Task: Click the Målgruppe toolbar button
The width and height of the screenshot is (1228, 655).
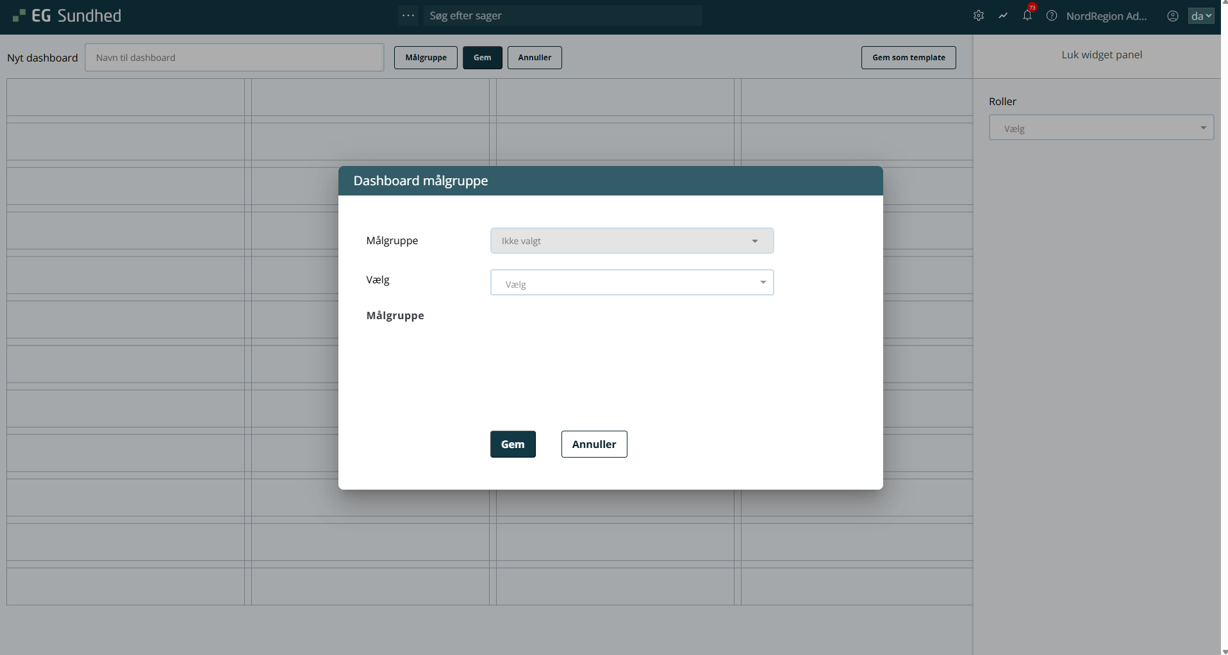Action: point(426,58)
